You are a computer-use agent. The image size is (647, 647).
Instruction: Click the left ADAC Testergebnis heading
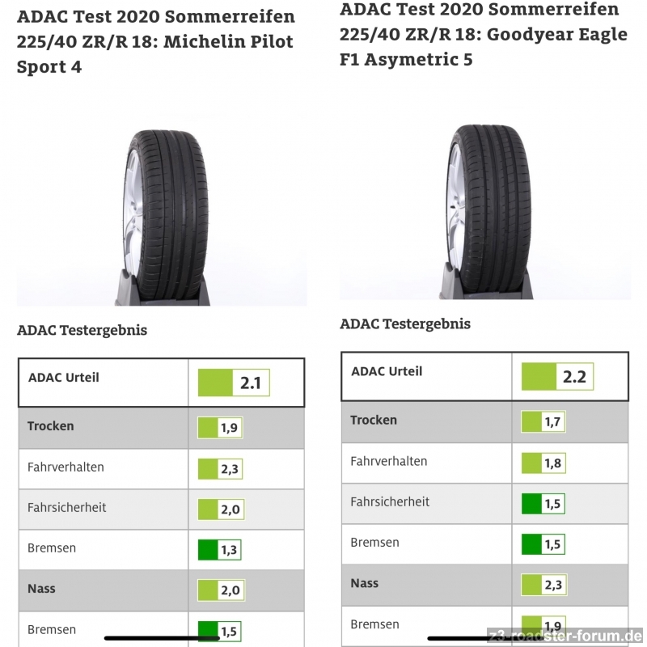[82, 330]
